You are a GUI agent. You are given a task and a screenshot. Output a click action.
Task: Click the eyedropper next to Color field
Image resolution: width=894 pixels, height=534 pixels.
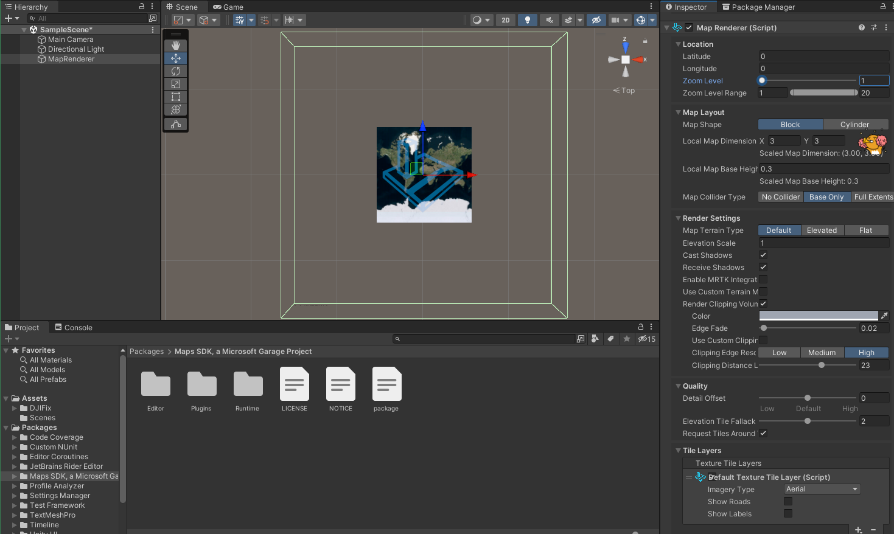pyautogui.click(x=884, y=316)
